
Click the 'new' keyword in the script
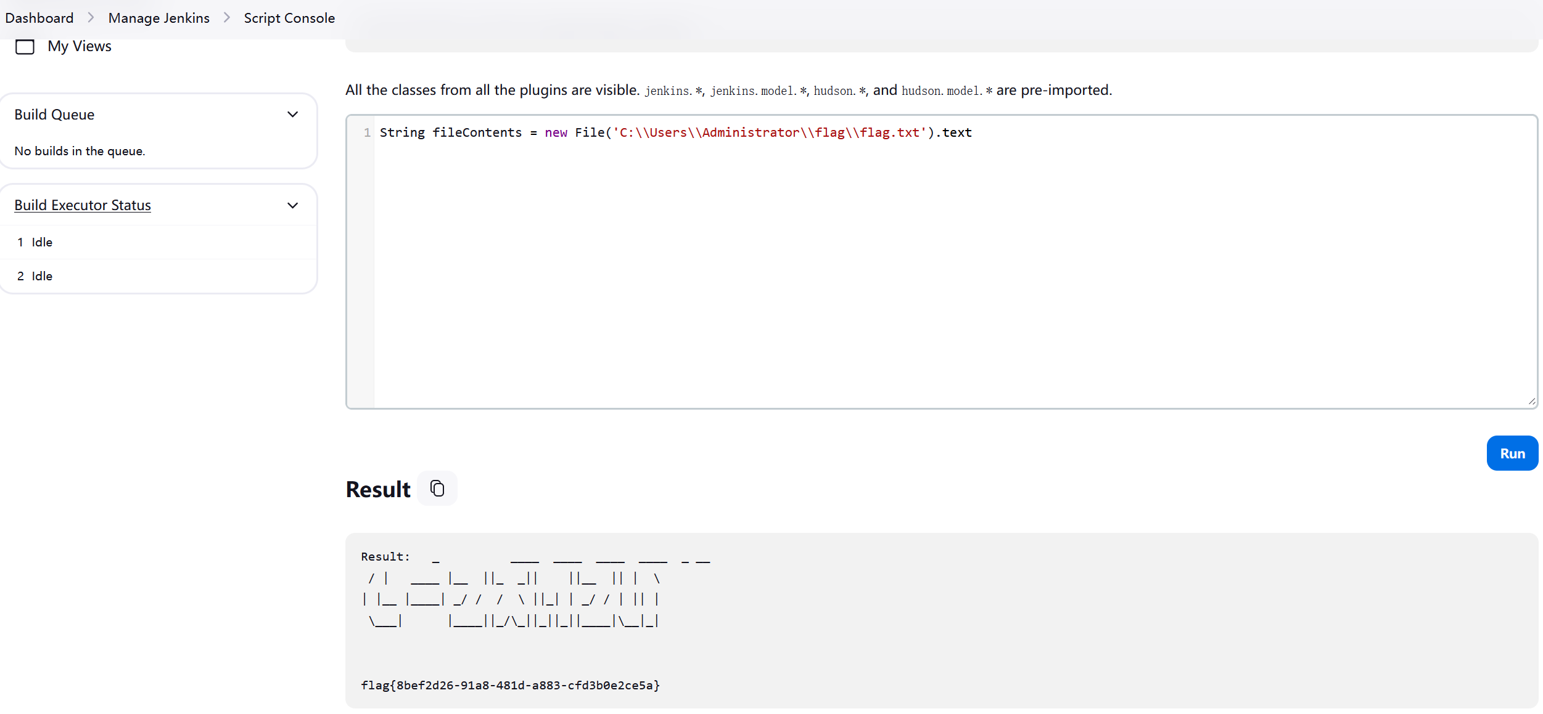(556, 132)
